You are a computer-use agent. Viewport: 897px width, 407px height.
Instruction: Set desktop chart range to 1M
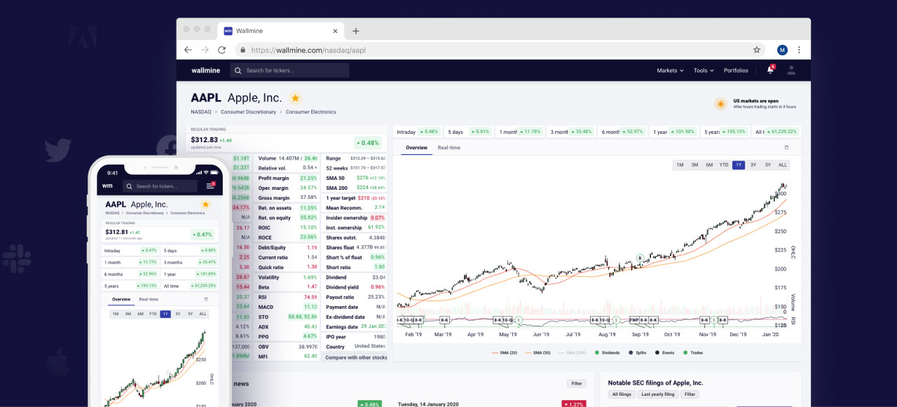click(680, 165)
